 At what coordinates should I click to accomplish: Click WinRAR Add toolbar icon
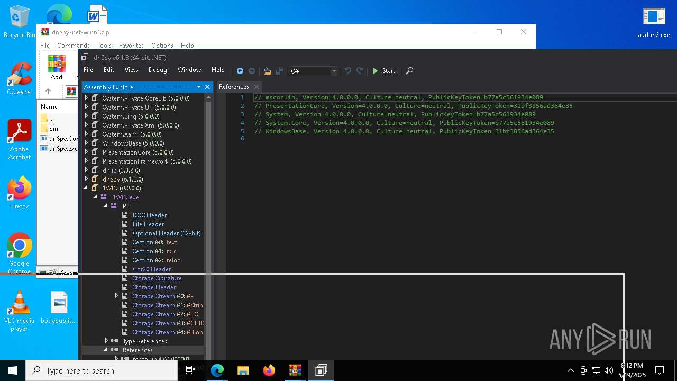click(57, 67)
